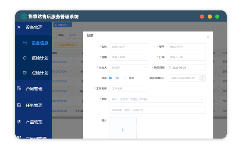Expand 产品管理 in the sidebar
The height and width of the screenshot is (149, 242).
pyautogui.click(x=34, y=122)
